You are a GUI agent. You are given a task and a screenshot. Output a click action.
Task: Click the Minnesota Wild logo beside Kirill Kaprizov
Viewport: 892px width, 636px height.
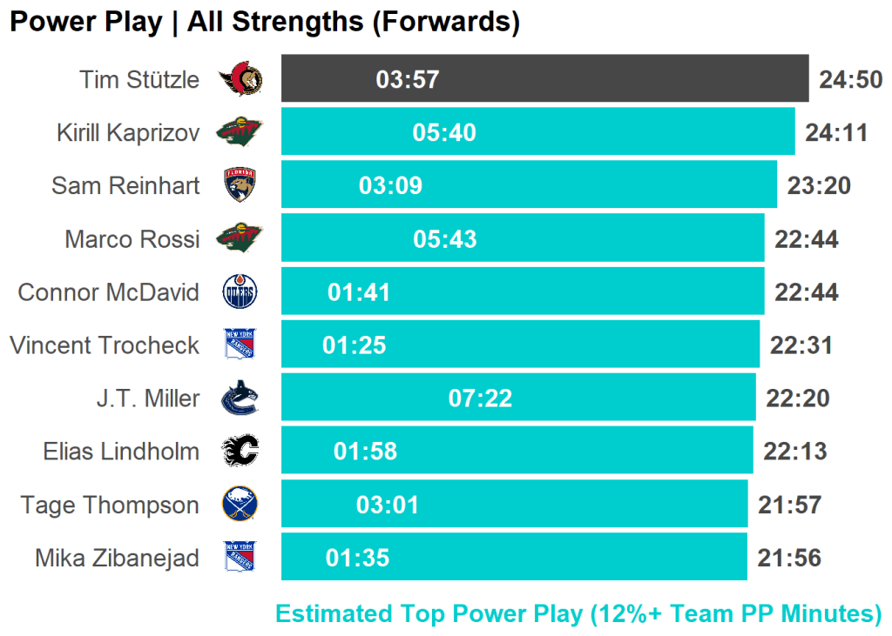point(240,132)
